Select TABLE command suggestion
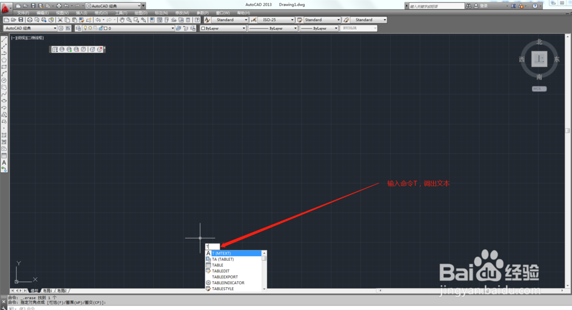Viewport: 572px width, 310px height. pos(234,265)
